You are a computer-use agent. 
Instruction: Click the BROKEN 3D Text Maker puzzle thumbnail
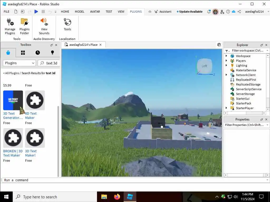point(13,138)
